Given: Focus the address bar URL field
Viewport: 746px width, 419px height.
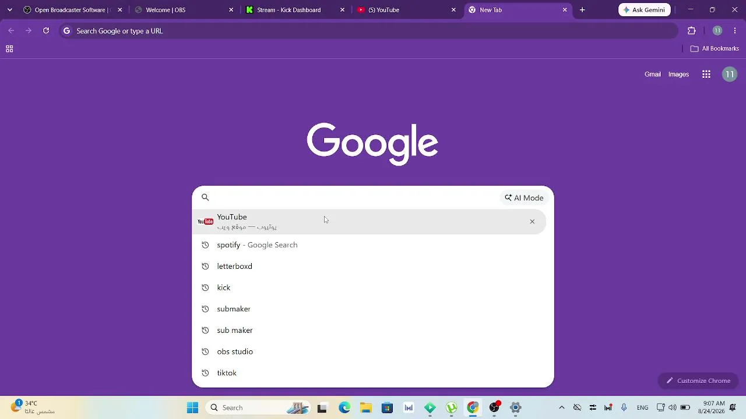Looking at the screenshot, I should [368, 31].
